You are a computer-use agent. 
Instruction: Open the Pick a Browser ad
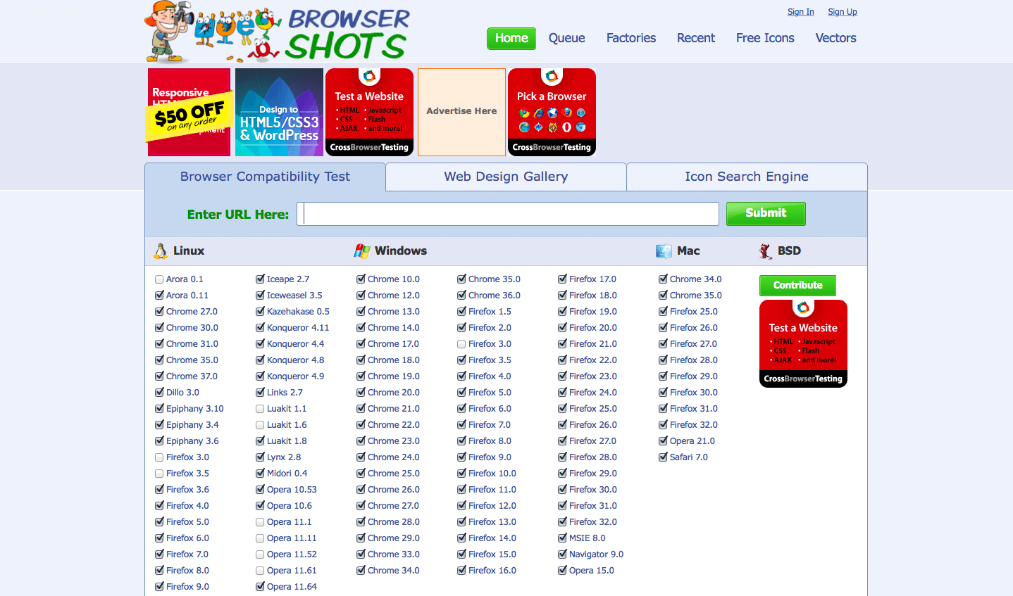click(x=552, y=112)
